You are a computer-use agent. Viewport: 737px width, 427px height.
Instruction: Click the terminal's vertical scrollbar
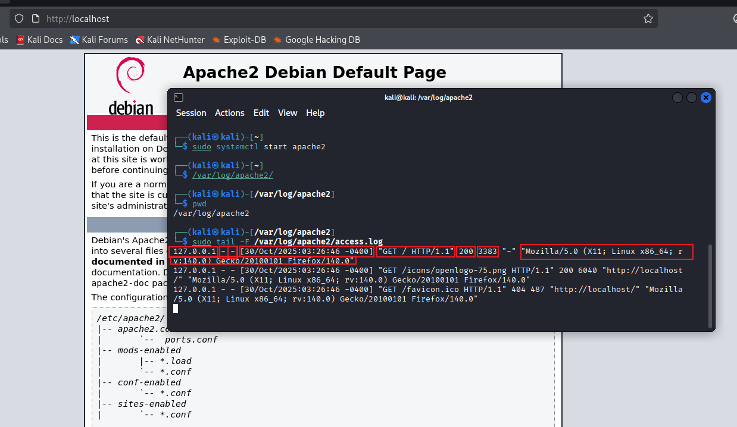click(710, 285)
